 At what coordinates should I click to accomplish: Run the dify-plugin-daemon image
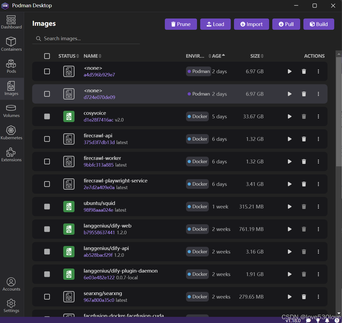pos(290,274)
